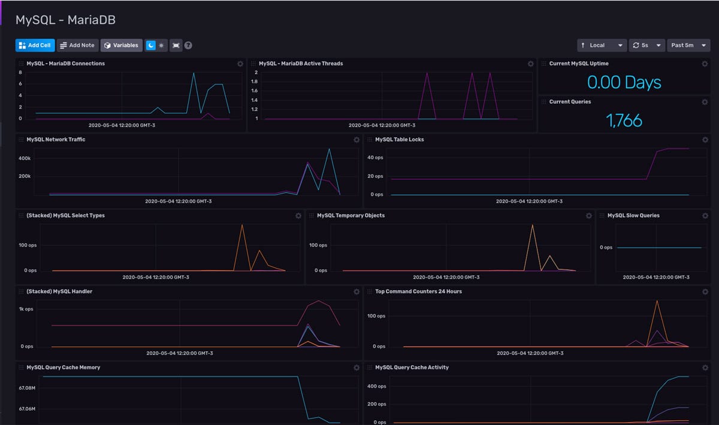Open settings gear for MySQL Slow Queries cell
719x425 pixels.
click(705, 216)
